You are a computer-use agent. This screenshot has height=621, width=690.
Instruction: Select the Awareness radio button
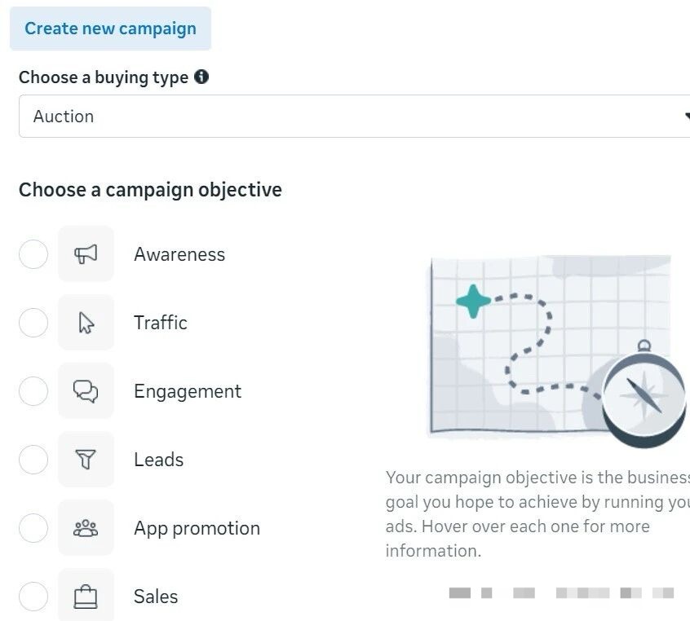33,254
